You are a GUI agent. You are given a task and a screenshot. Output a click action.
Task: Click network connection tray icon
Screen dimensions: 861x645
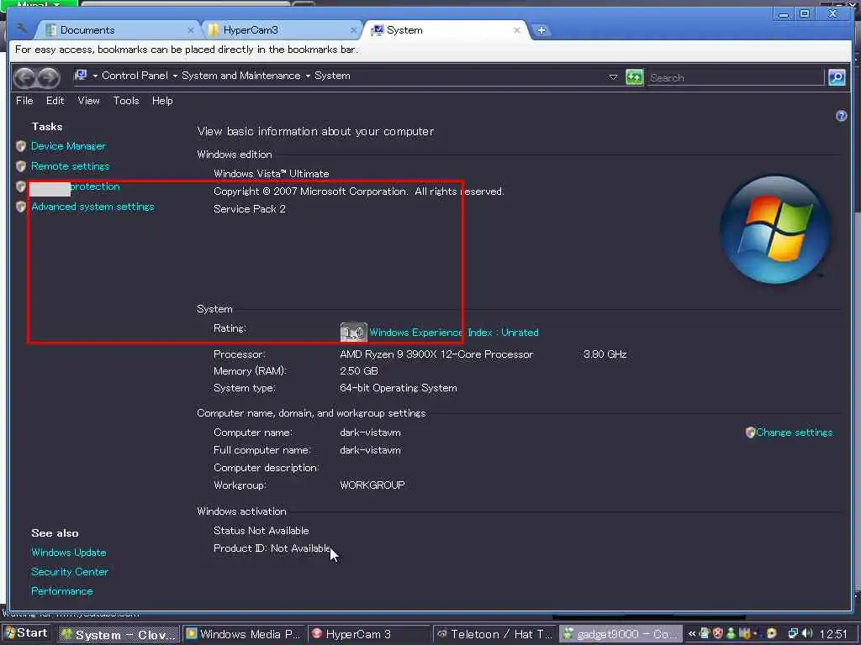(x=793, y=634)
